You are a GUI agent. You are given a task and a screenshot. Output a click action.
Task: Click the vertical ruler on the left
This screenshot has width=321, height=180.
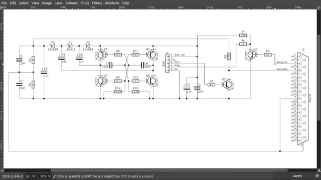tap(2, 89)
